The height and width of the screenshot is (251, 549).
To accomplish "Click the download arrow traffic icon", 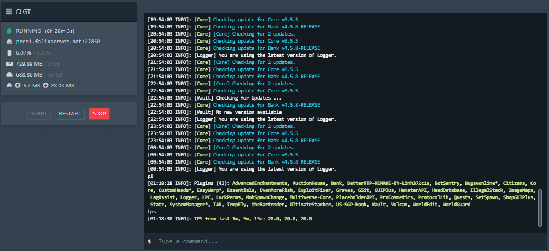I will click(x=45, y=85).
